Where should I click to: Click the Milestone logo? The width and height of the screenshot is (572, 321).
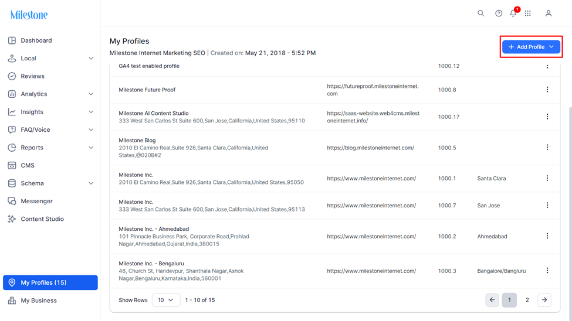29,15
